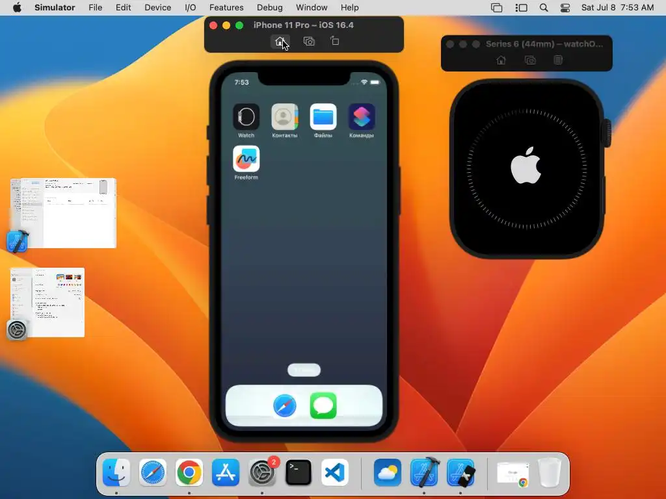The image size is (666, 499).
Task: Click the iPhone 11 Pro window title
Action: pyautogui.click(x=303, y=25)
